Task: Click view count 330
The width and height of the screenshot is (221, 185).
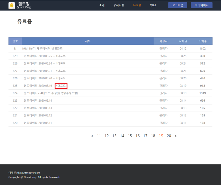Action: (202, 56)
